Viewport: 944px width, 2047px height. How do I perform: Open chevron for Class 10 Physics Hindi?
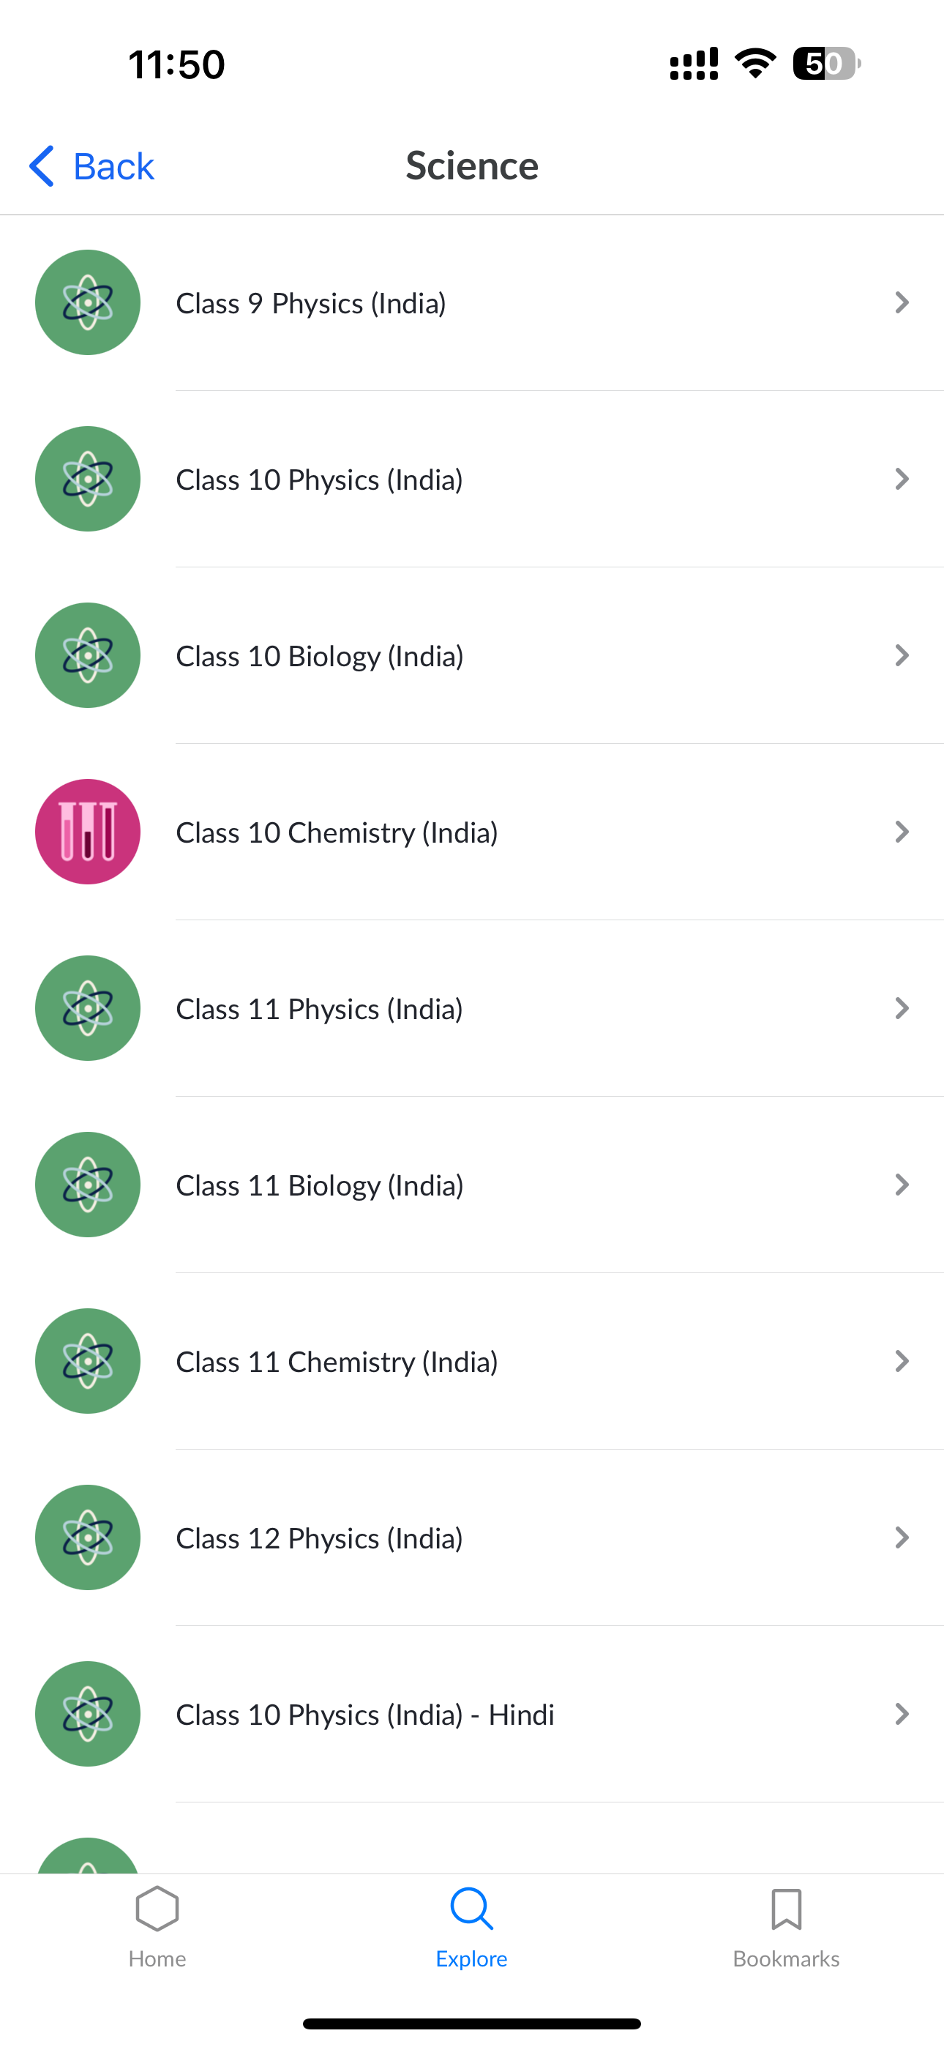click(901, 1714)
